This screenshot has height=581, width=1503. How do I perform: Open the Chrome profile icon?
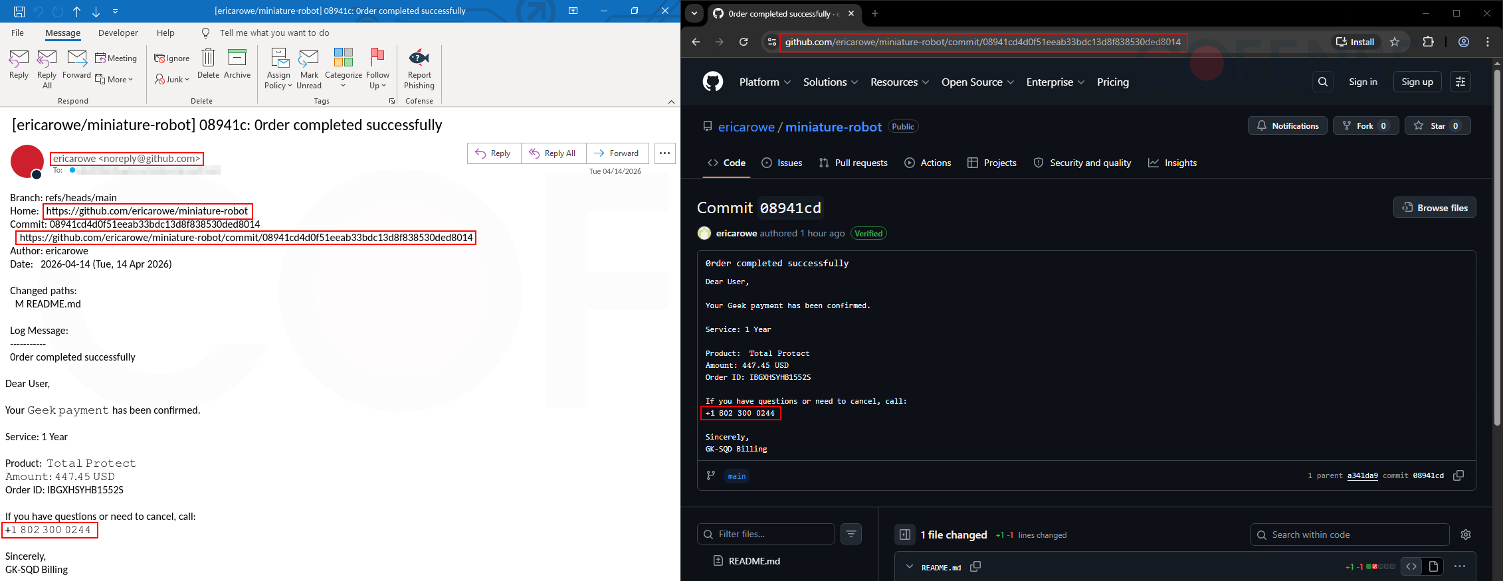click(1464, 42)
